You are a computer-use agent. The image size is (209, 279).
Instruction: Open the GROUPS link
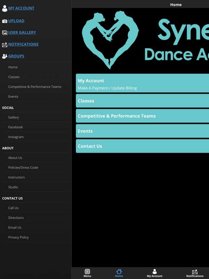[x=16, y=56]
